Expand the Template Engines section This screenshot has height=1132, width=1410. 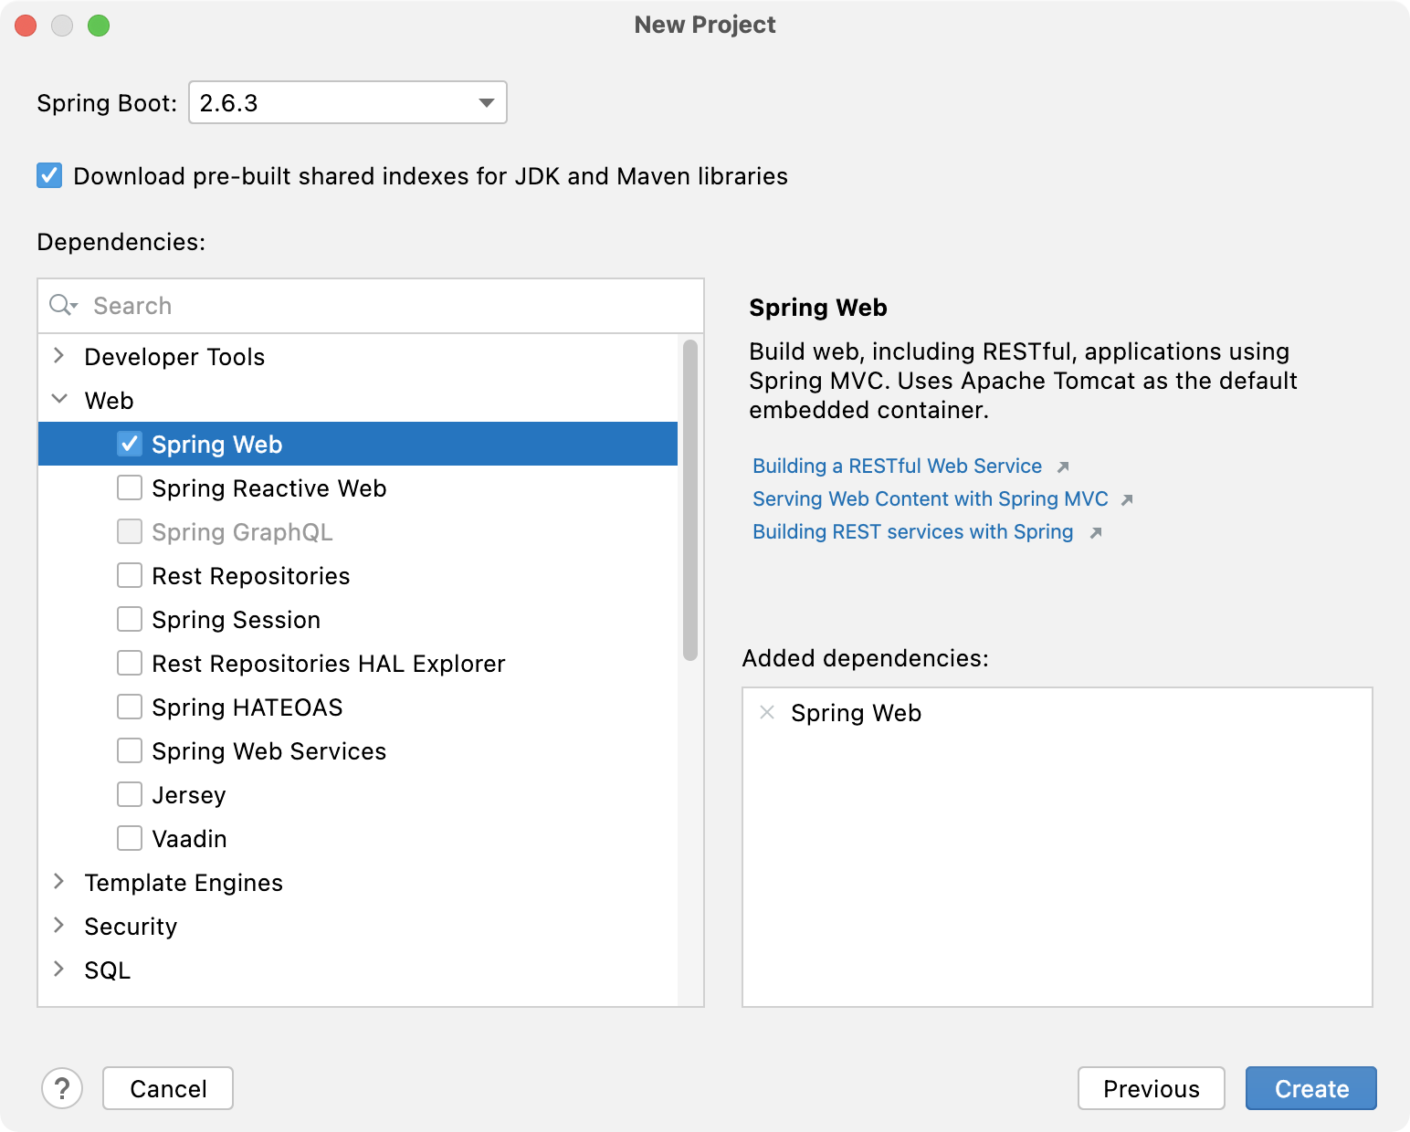(x=59, y=882)
